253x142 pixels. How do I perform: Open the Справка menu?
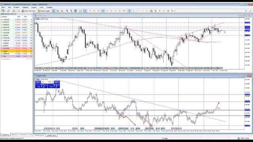coord(49,7)
